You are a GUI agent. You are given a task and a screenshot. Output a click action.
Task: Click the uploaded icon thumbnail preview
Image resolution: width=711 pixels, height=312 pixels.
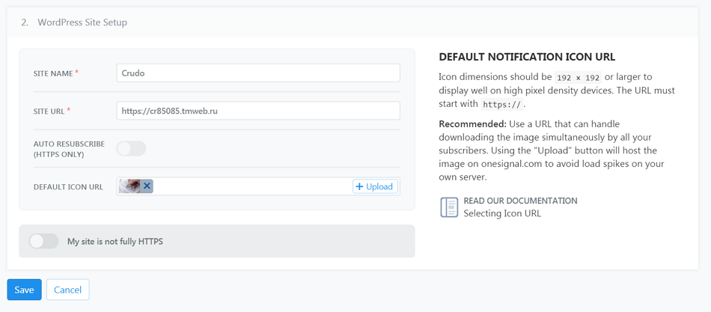tap(130, 186)
